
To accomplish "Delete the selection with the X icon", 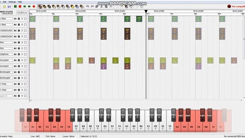I will click(111, 7).
